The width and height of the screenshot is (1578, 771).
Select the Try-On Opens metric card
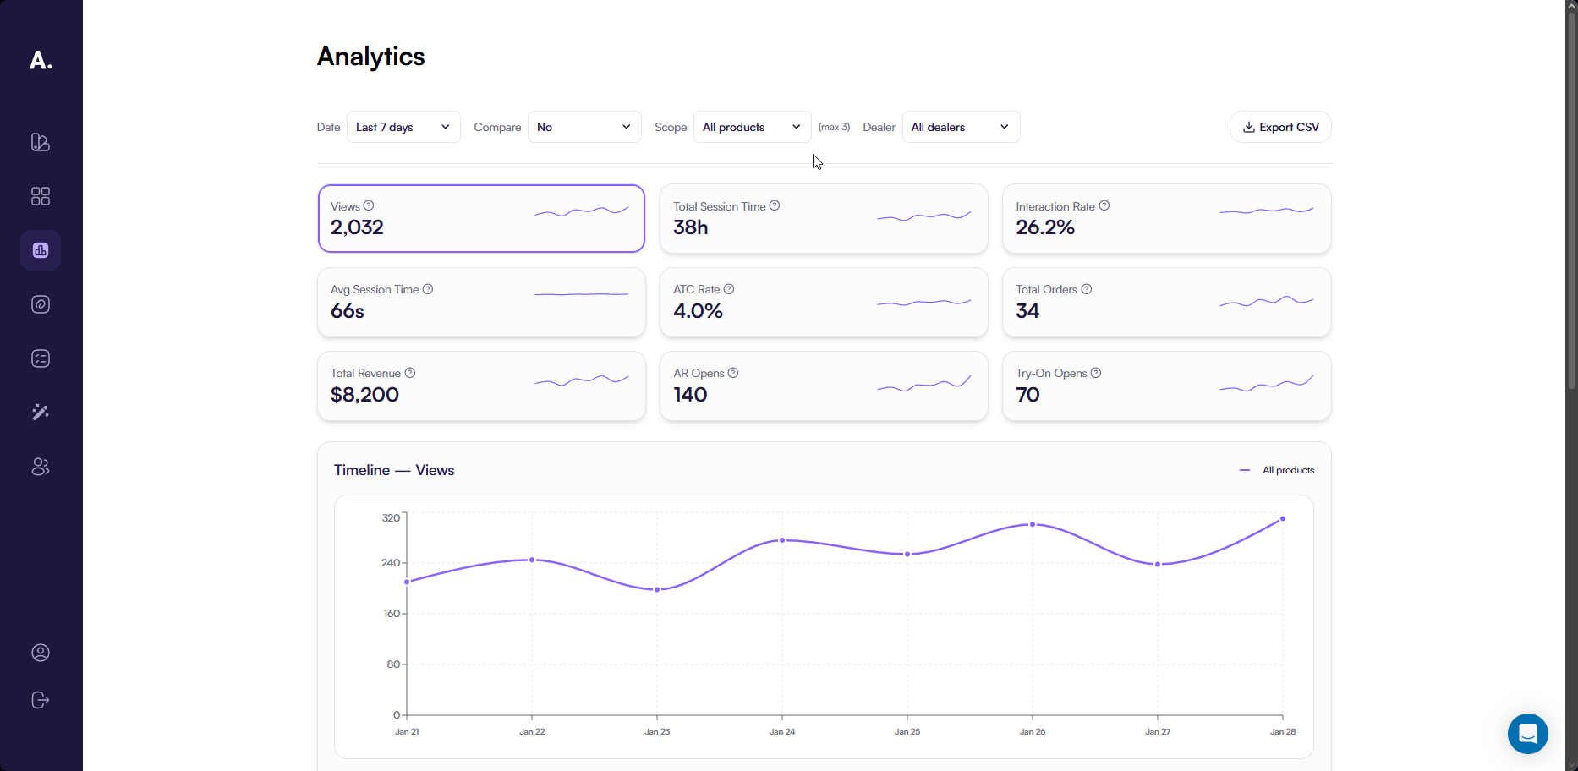coord(1166,386)
